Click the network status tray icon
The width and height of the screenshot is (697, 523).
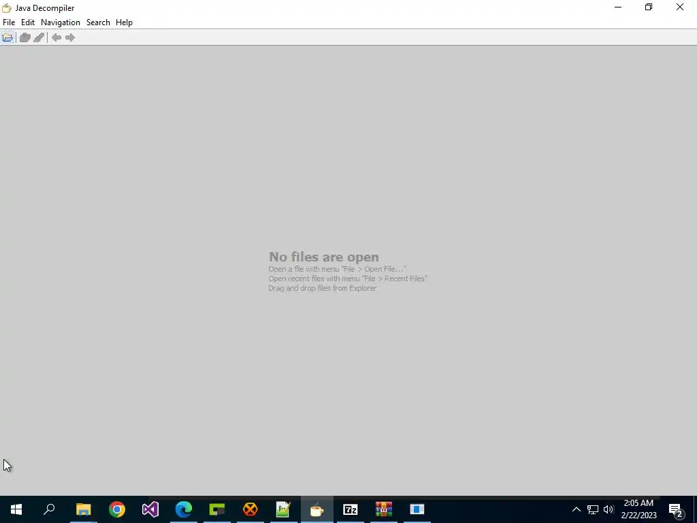point(593,509)
